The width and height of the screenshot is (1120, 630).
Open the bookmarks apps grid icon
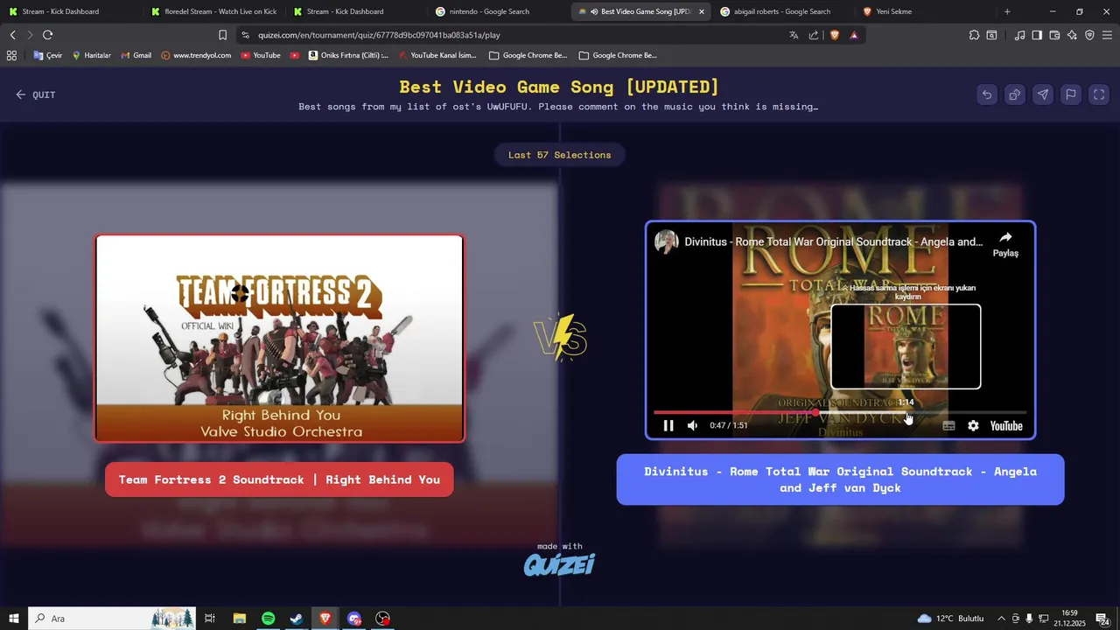[x=11, y=55]
